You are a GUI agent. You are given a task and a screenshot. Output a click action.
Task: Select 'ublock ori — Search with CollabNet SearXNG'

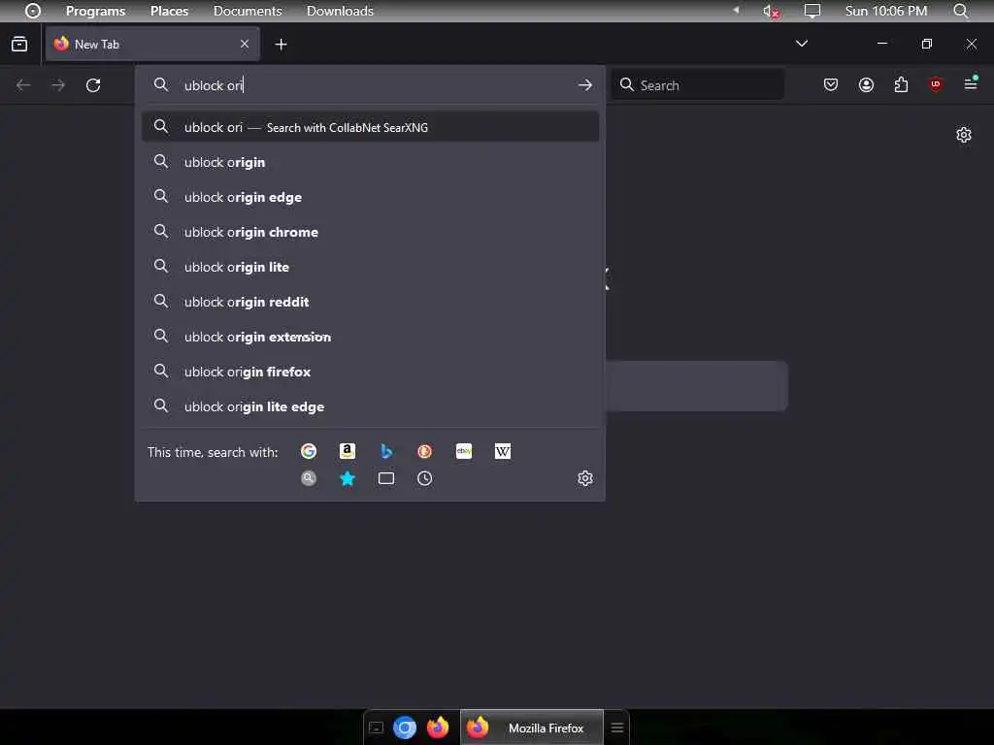click(x=370, y=127)
